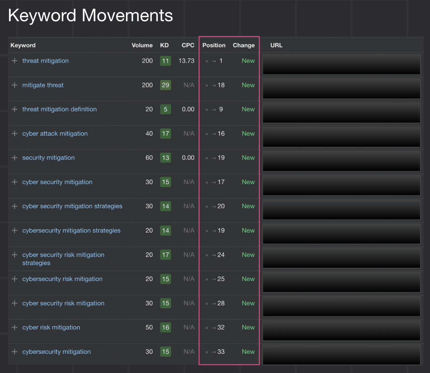Click plus icon beside 'cybersecurity mitigation'

click(x=15, y=352)
